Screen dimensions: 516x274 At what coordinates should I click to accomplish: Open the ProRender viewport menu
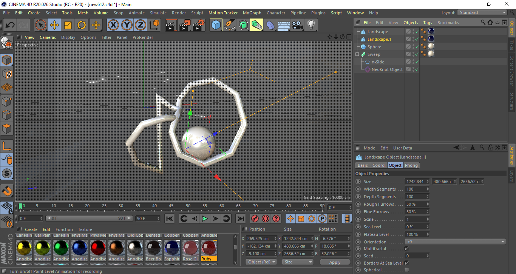(x=143, y=37)
